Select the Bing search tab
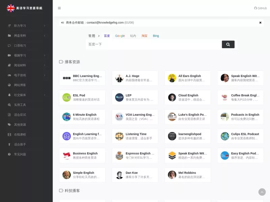 click(156, 36)
